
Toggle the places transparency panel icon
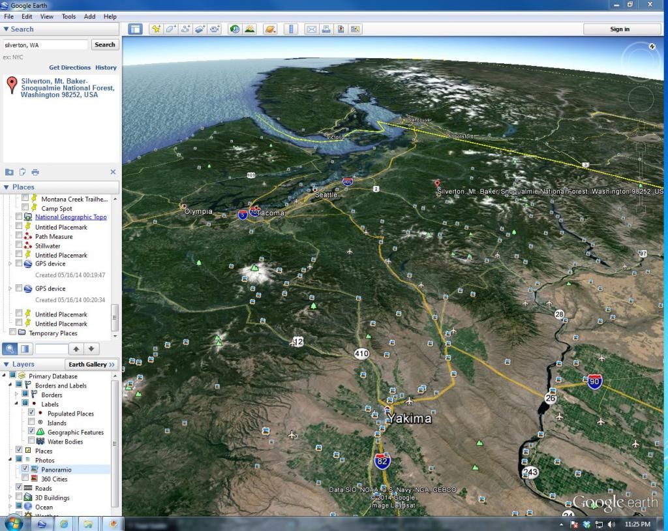tap(25, 348)
